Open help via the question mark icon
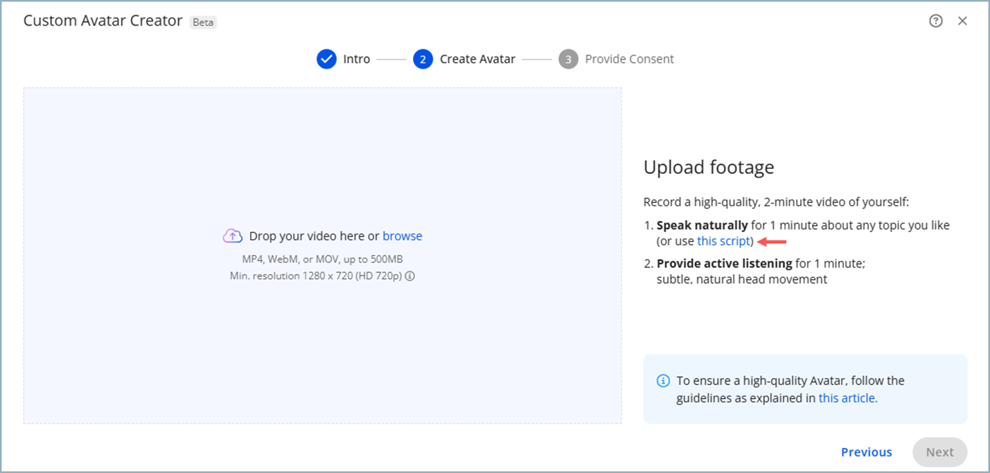 pos(935,21)
